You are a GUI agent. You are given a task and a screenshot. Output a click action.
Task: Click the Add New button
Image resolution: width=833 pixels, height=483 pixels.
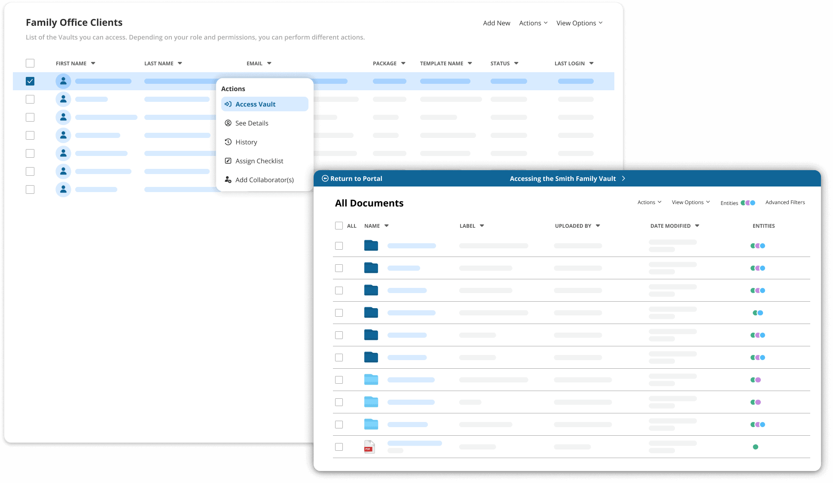click(x=496, y=23)
